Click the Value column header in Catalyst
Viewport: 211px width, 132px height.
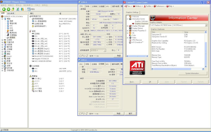(194, 32)
